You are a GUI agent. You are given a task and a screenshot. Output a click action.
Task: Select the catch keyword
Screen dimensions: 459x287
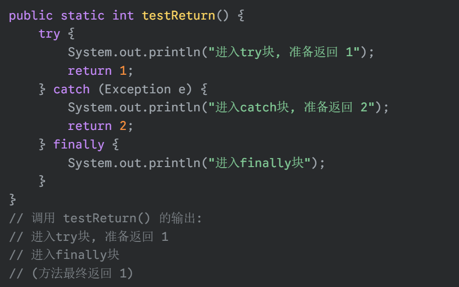[x=71, y=89]
